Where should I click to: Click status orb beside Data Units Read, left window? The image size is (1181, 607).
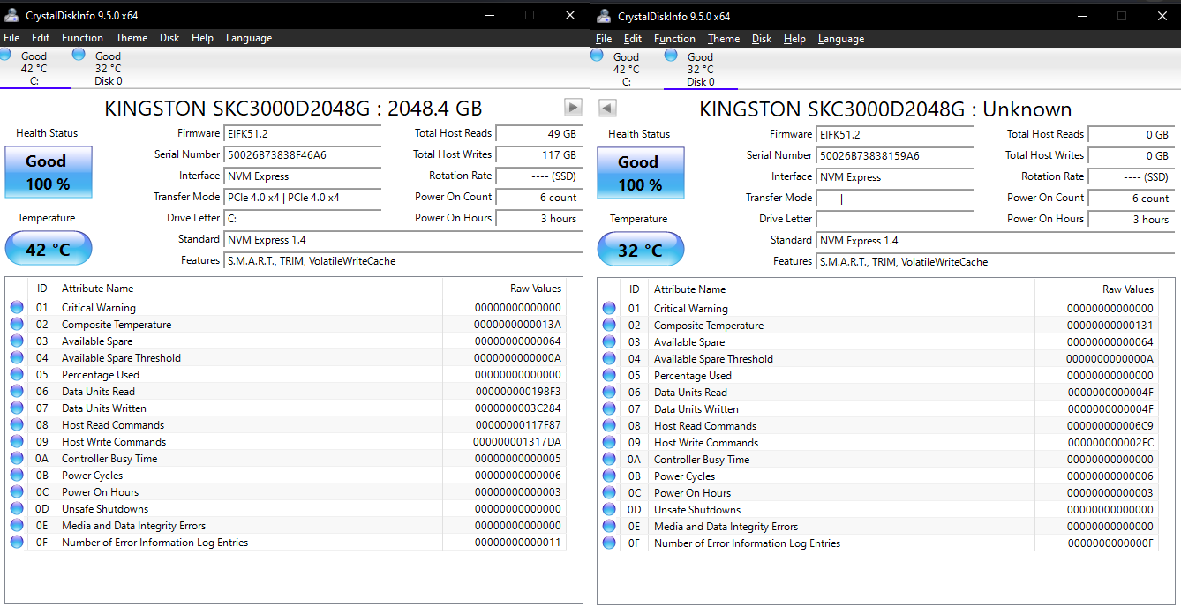(x=17, y=392)
